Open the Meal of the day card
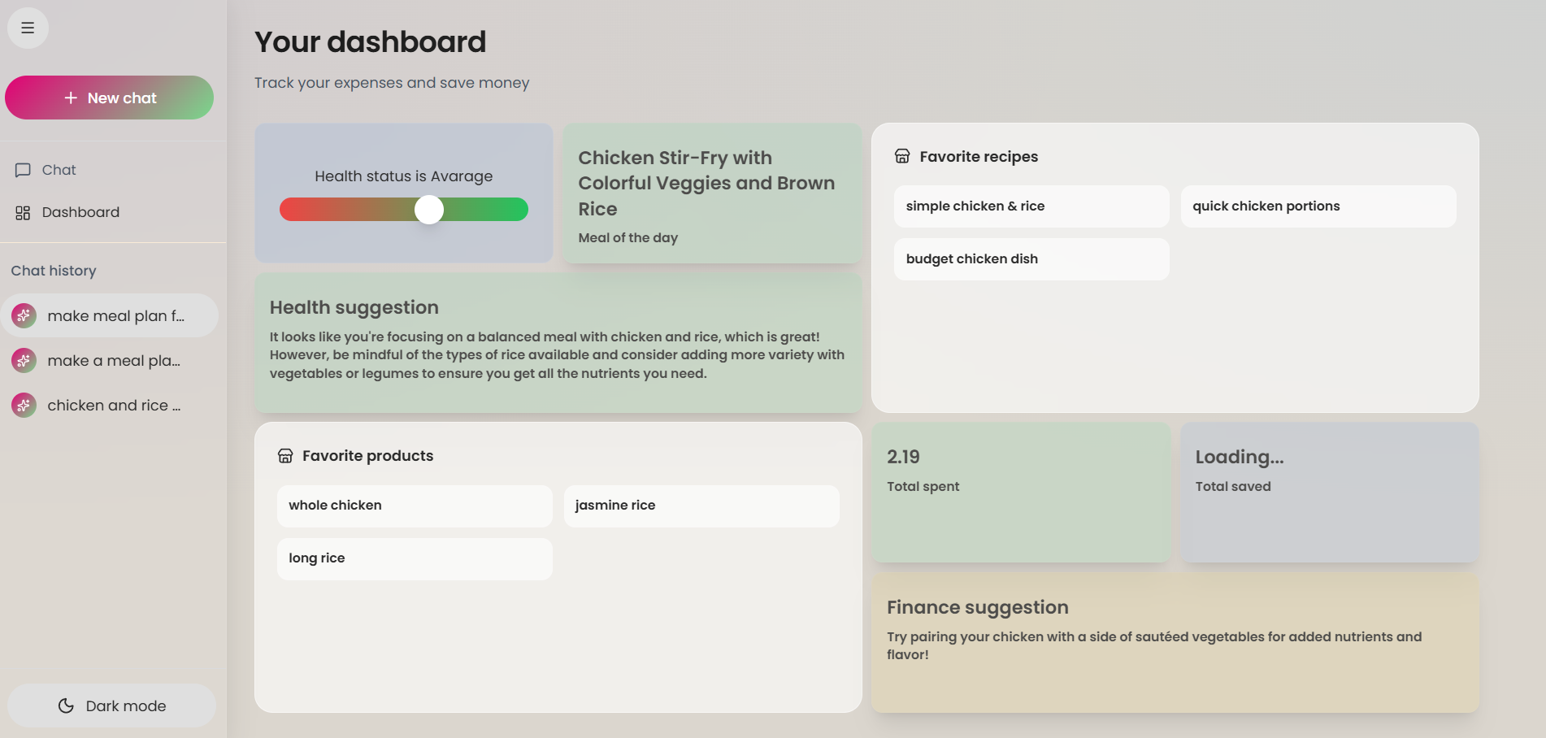Screen dimensions: 1546x738 click(x=712, y=193)
